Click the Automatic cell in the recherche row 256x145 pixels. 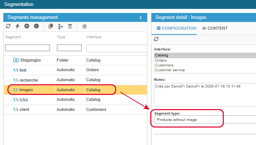(66, 80)
